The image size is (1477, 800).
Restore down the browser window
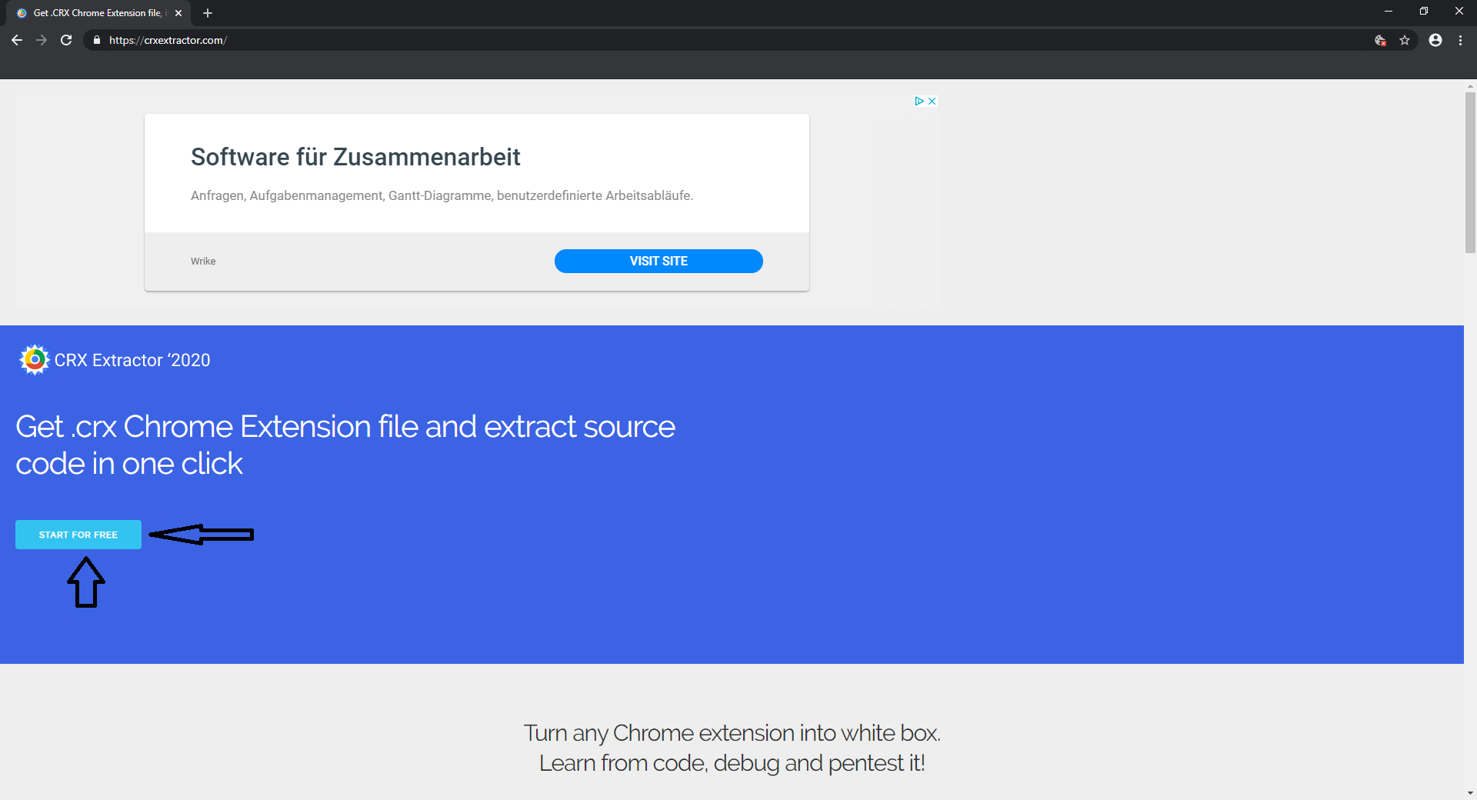click(x=1424, y=11)
